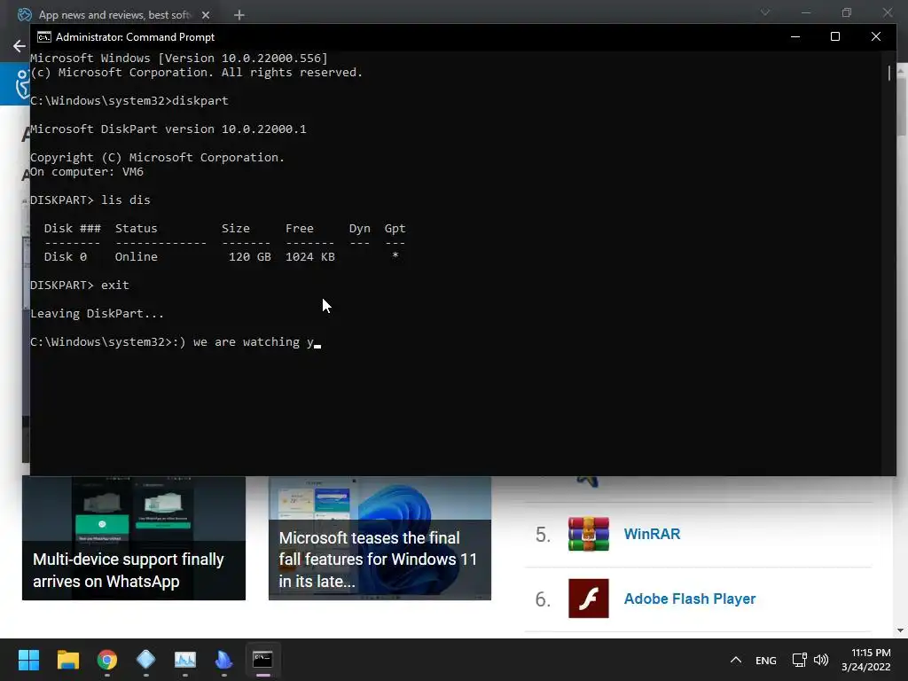
Task: Close the browser window behind Command Prompt
Action: tap(888, 12)
